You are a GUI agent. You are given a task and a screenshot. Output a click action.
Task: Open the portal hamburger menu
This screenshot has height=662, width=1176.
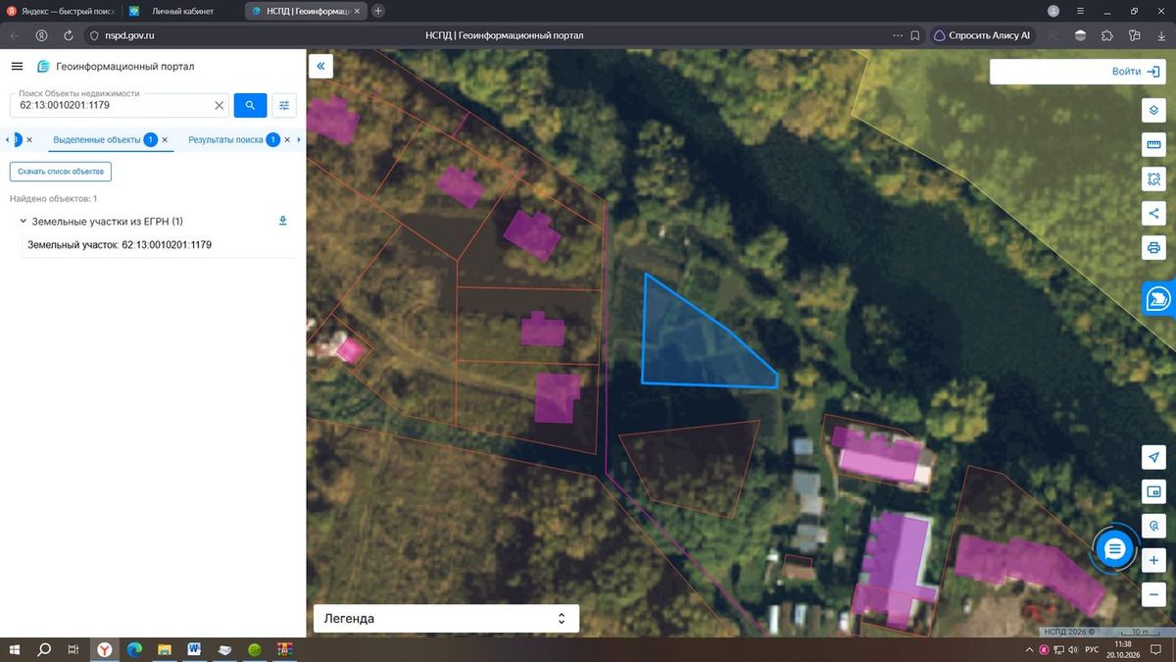coord(17,67)
